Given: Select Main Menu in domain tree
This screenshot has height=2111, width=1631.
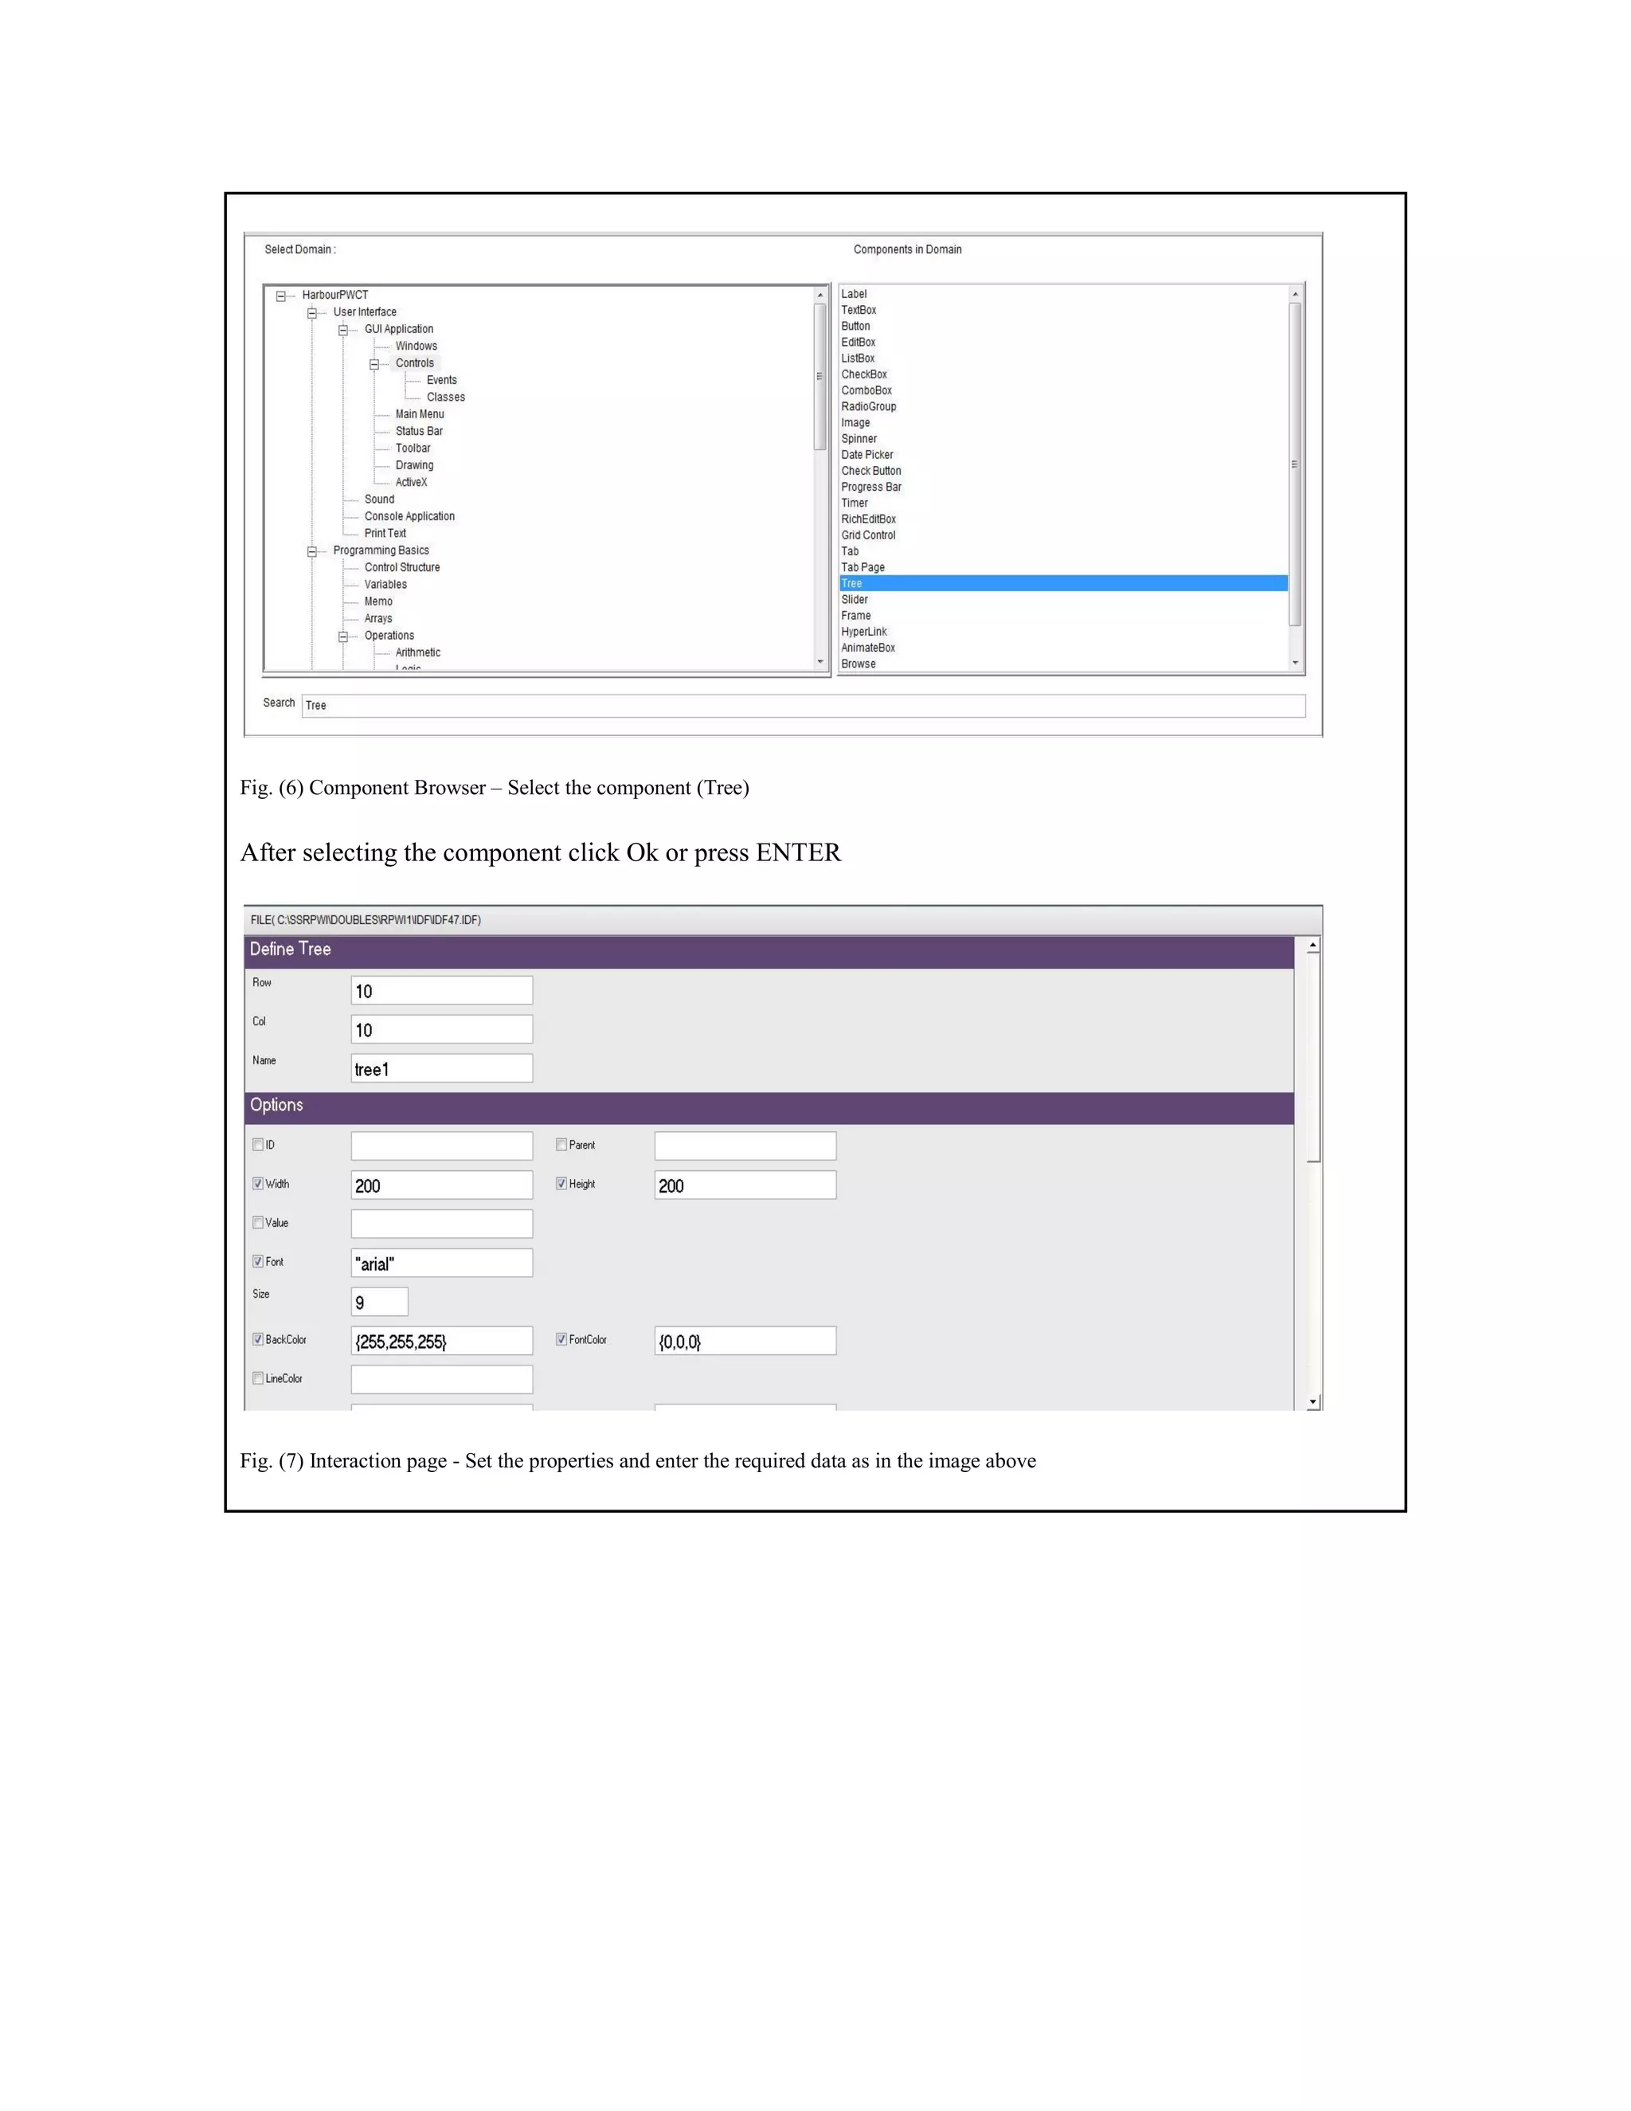Looking at the screenshot, I should [x=420, y=413].
